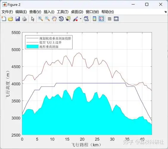The image size is (168, 149).
Task: Open the 文件(F) menu
Action: tap(7, 12)
